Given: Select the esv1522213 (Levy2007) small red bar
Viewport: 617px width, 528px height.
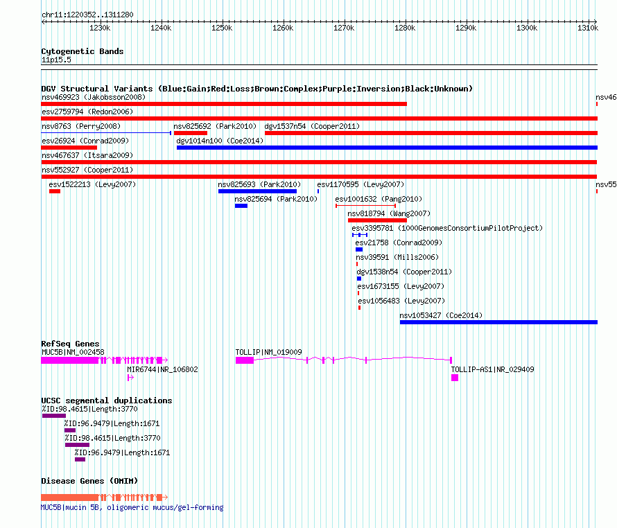Looking at the screenshot, I should [55, 191].
